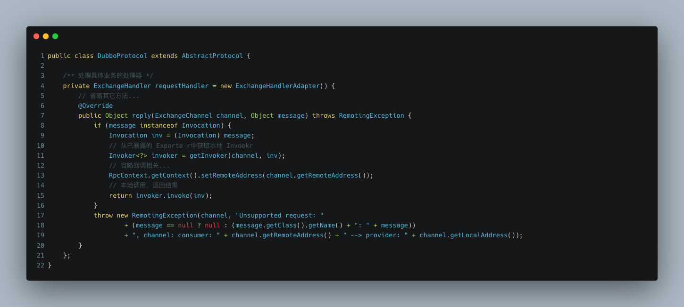Click invoker.invoke call on line 15
Screen dimensions: 684x307
pos(163,195)
